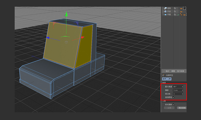Click the small cube icon at the gizmo center
The height and width of the screenshot is (120, 201).
coord(66,42)
